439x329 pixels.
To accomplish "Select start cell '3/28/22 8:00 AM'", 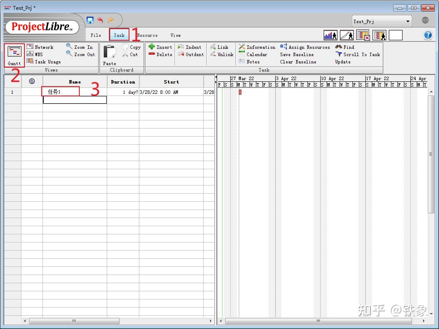I will [171, 92].
